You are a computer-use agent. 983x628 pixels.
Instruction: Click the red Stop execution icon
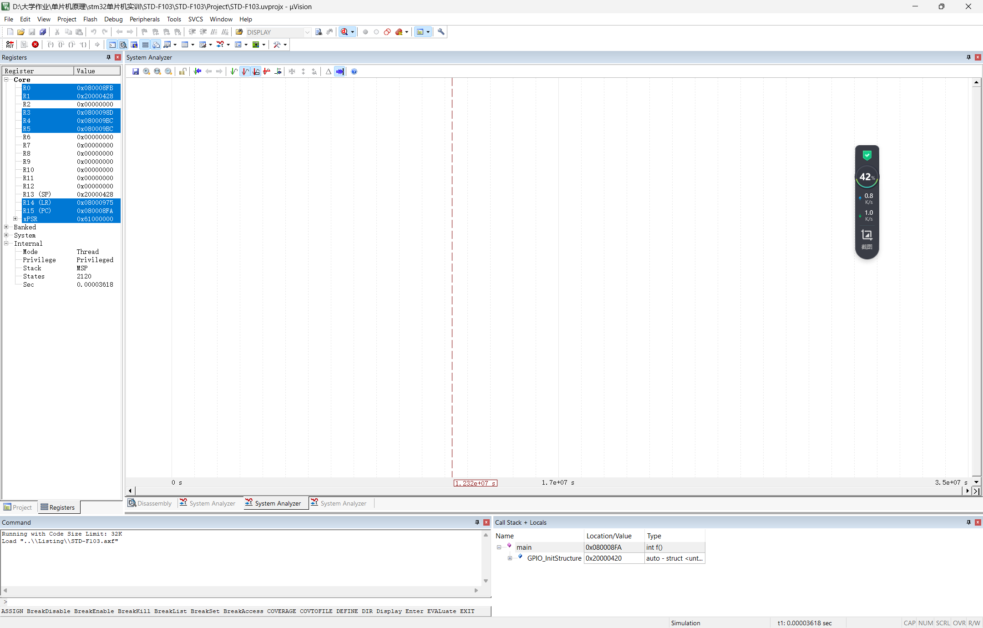click(35, 45)
